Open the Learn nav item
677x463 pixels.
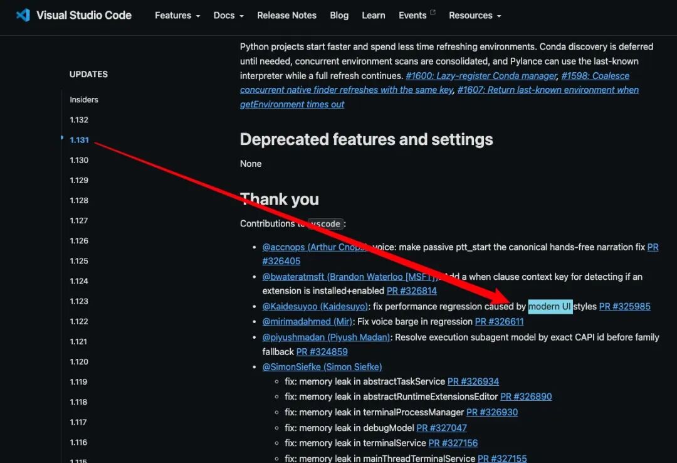pyautogui.click(x=374, y=16)
